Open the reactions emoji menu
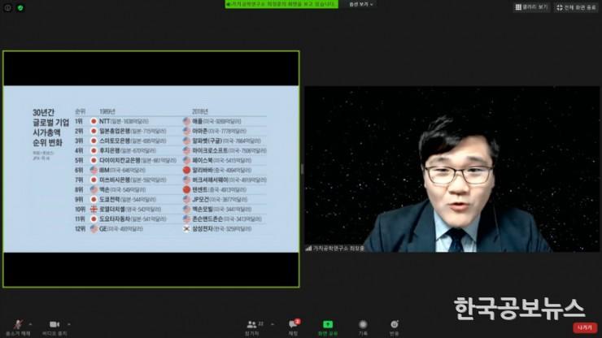The image size is (602, 338). coord(395,327)
